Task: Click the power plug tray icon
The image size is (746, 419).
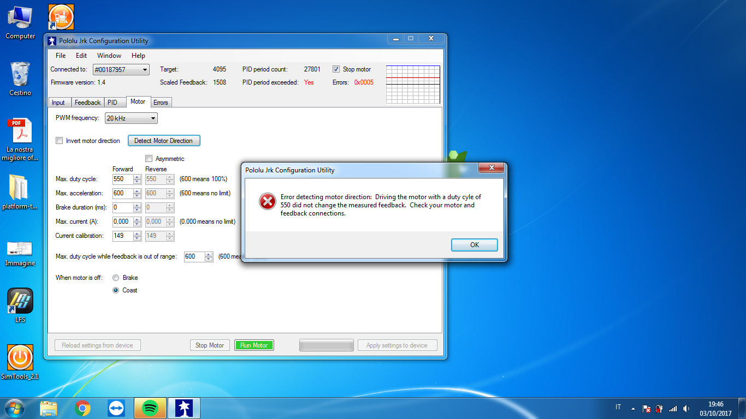Action: [x=660, y=408]
